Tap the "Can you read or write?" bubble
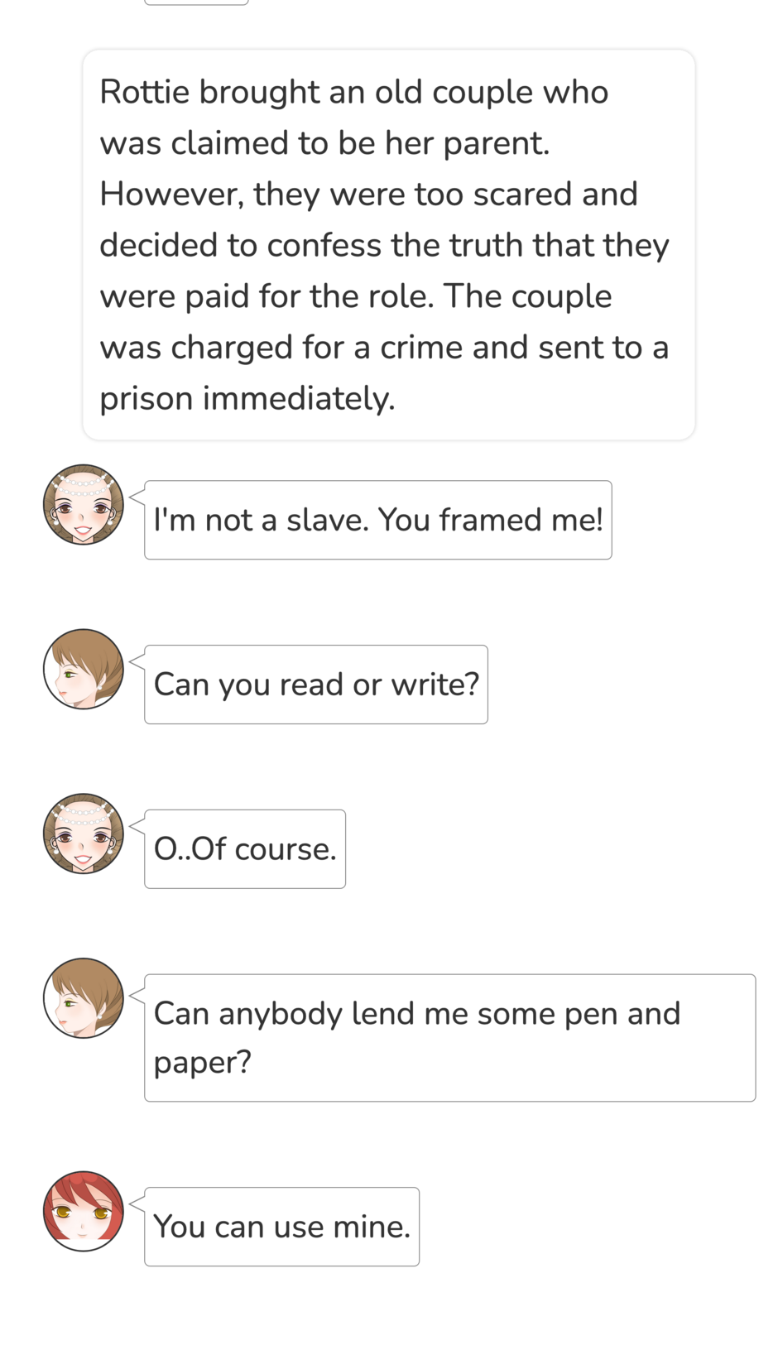Screen dimensions: 778x1350 316,685
